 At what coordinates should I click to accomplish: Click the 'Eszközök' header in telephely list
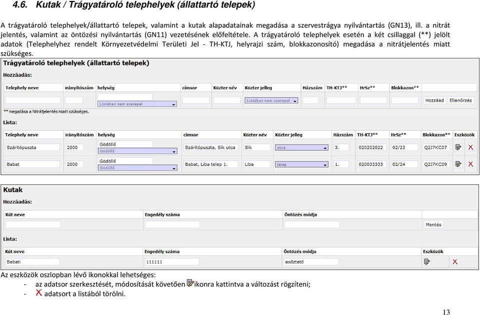[464, 135]
